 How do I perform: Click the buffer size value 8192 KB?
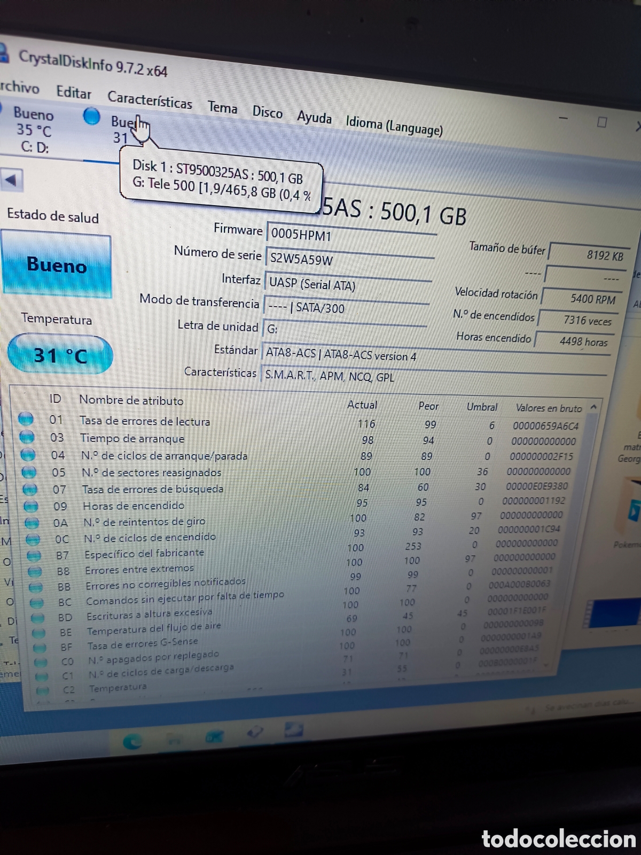click(589, 254)
